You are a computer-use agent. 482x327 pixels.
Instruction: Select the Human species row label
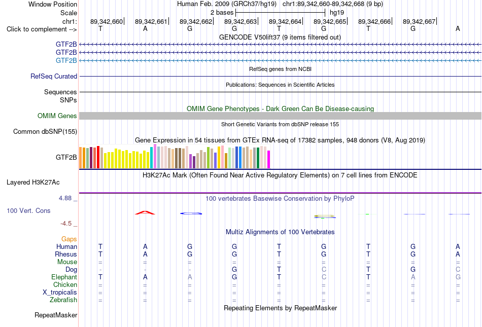pyautogui.click(x=66, y=246)
